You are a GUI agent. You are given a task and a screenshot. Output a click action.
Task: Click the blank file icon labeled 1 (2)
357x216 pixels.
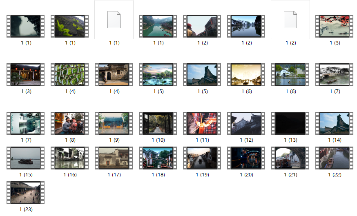(x=290, y=20)
